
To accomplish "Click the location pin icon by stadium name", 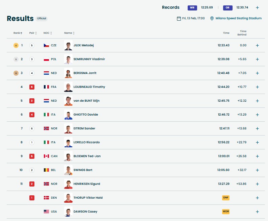I will click(212, 19).
